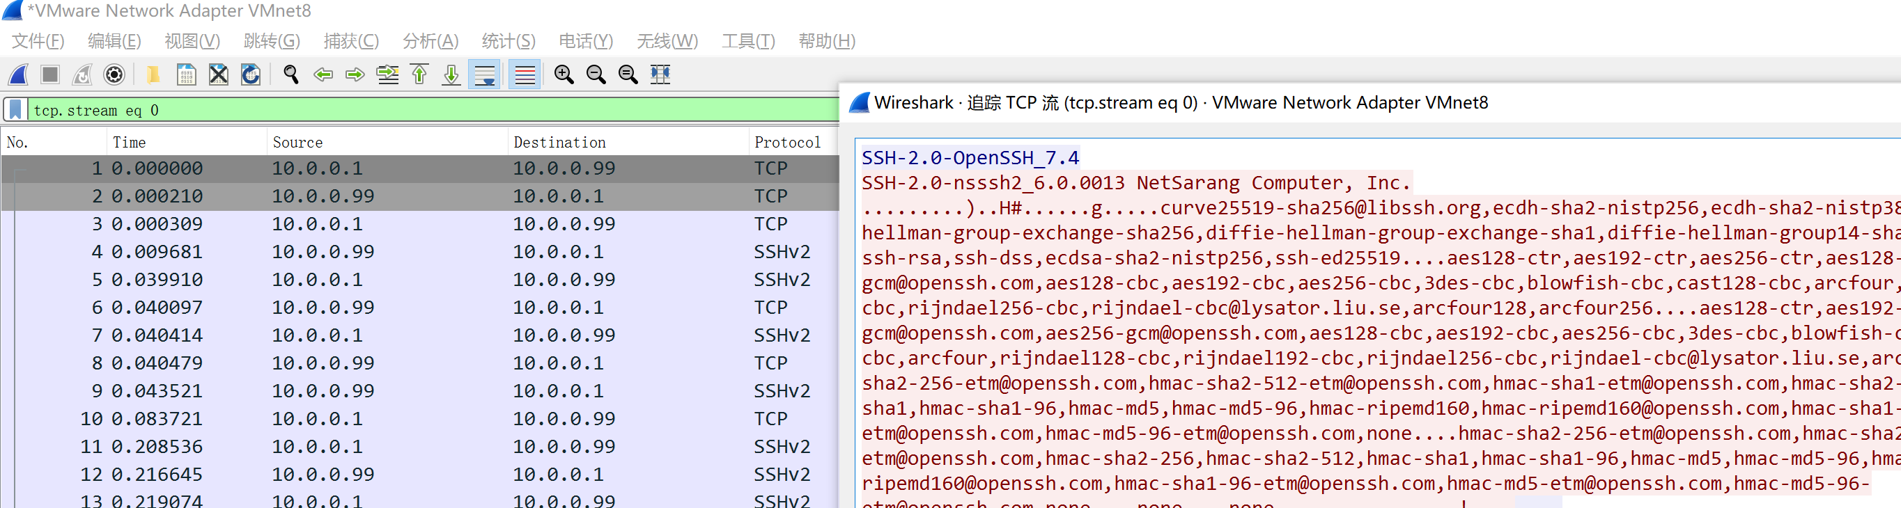The image size is (1901, 508).
Task: Open the 无线(W) menu
Action: (x=667, y=41)
